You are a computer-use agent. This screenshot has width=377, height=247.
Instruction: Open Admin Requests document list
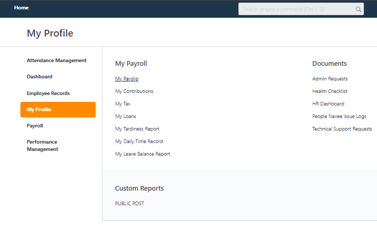[329, 79]
